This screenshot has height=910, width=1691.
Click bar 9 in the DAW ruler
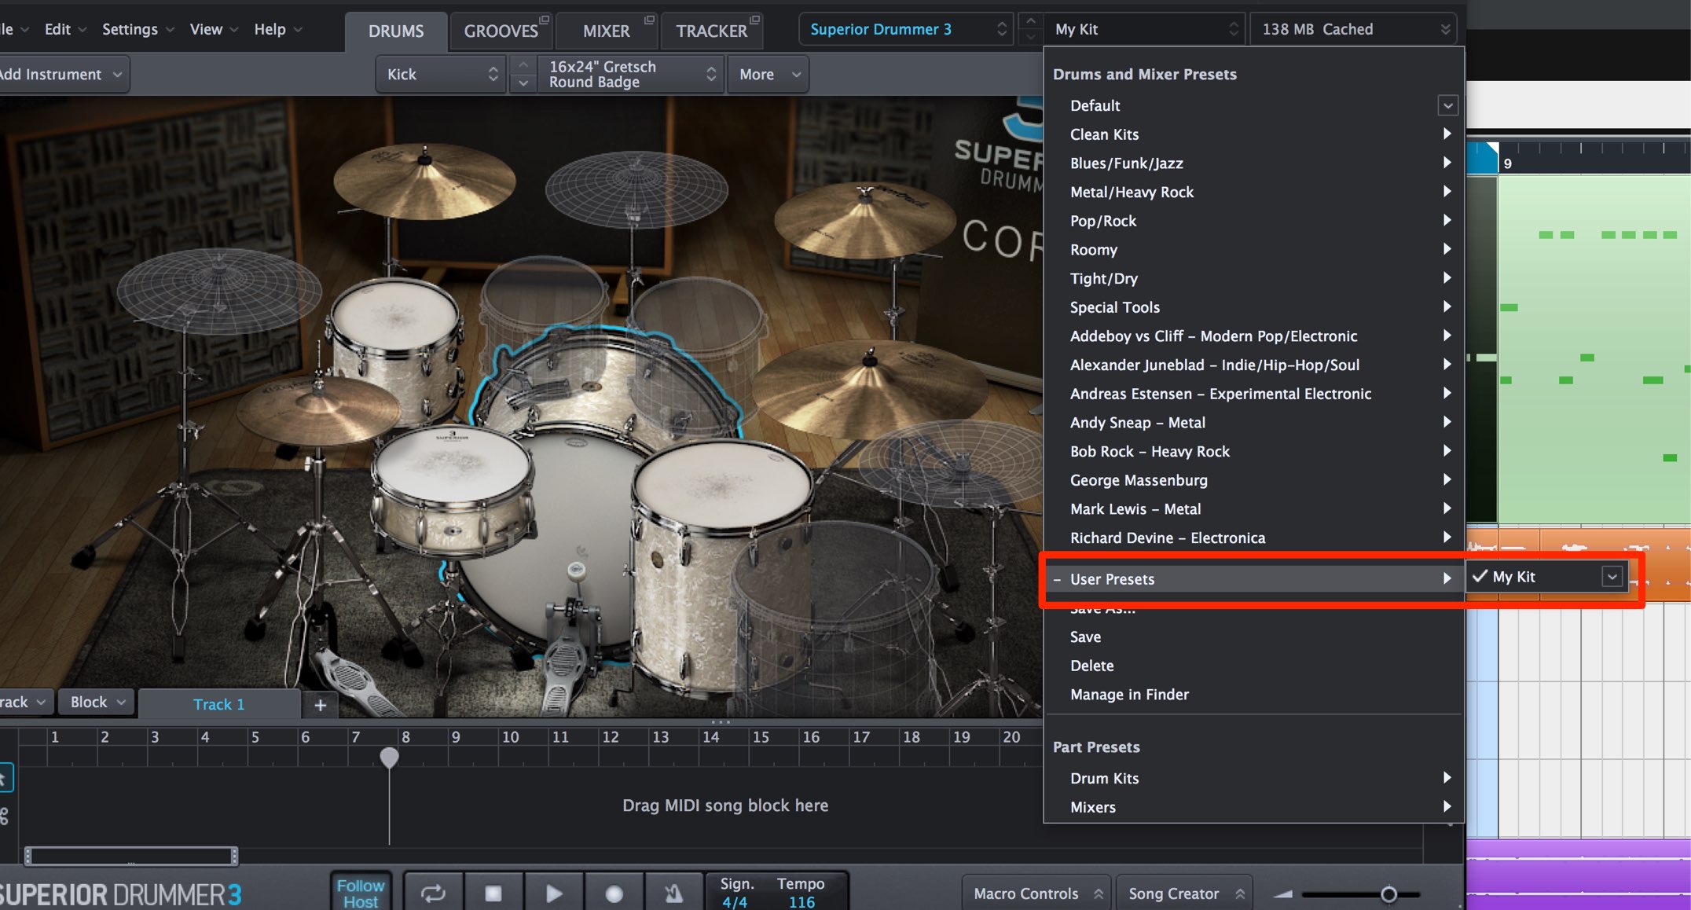tap(1507, 163)
